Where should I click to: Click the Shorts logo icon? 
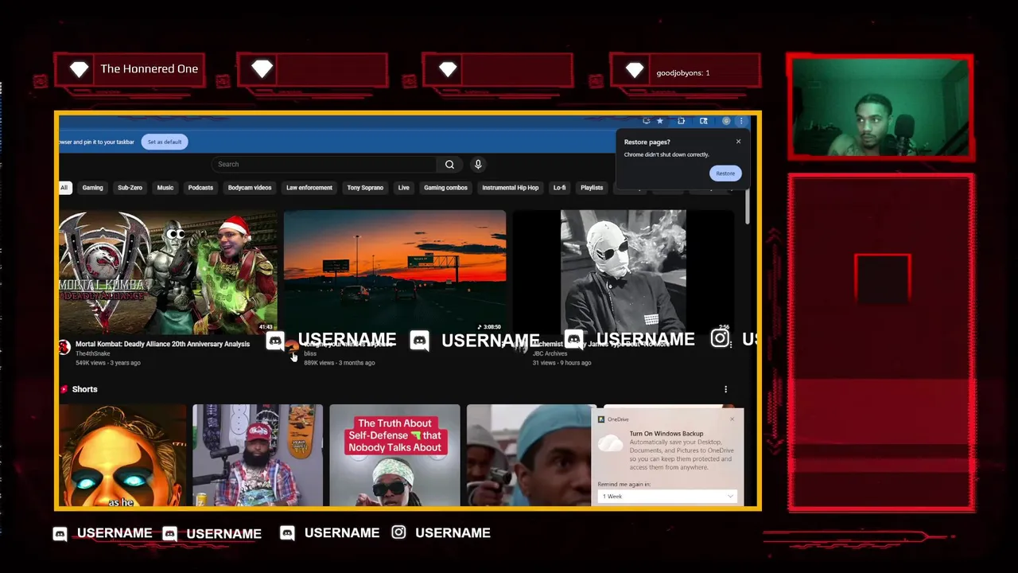tap(64, 389)
